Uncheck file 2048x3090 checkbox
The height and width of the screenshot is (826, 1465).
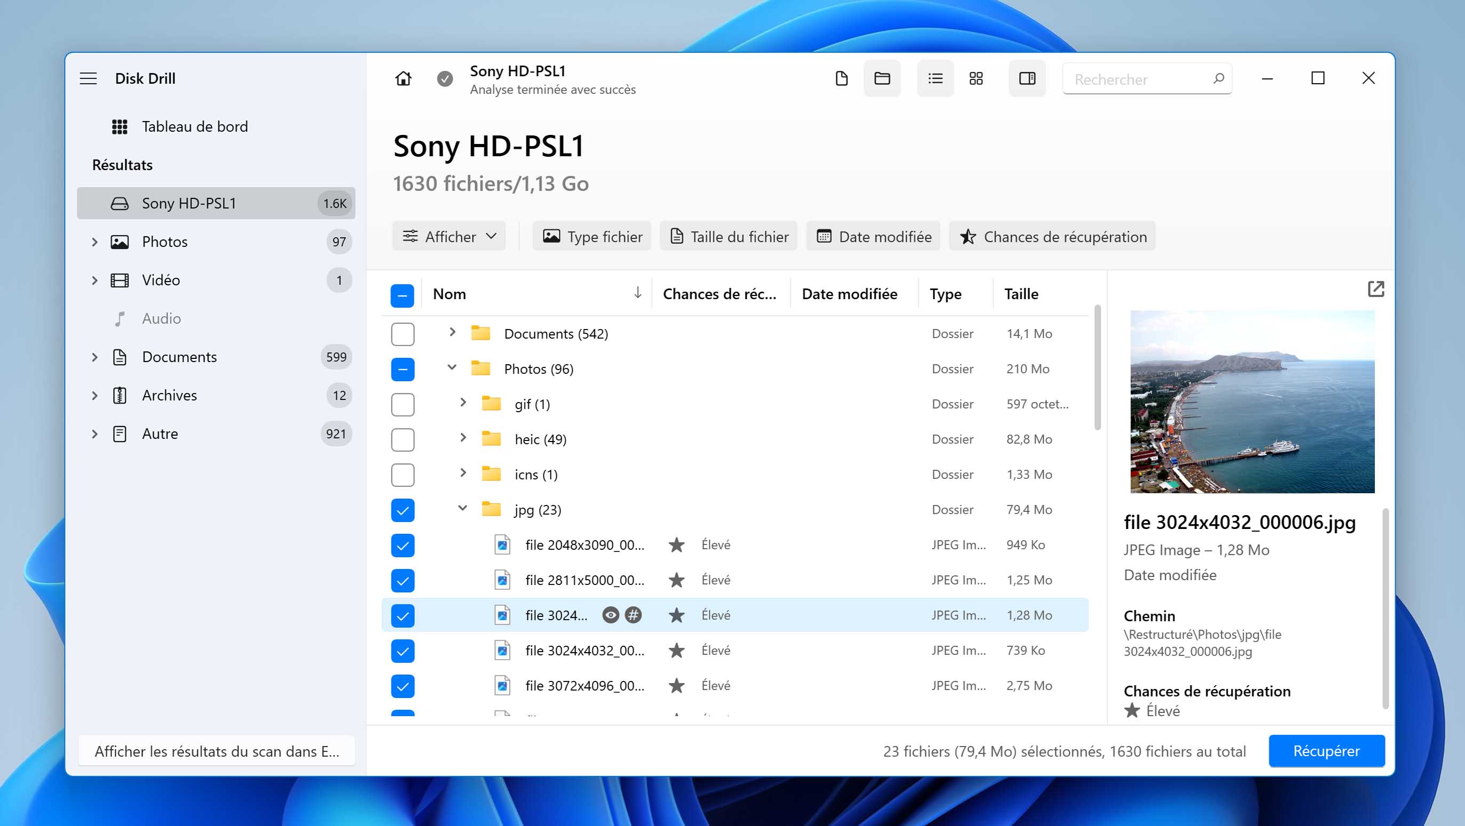[x=402, y=546]
